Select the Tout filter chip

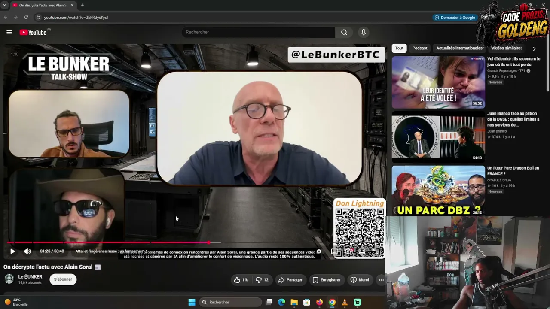point(399,48)
